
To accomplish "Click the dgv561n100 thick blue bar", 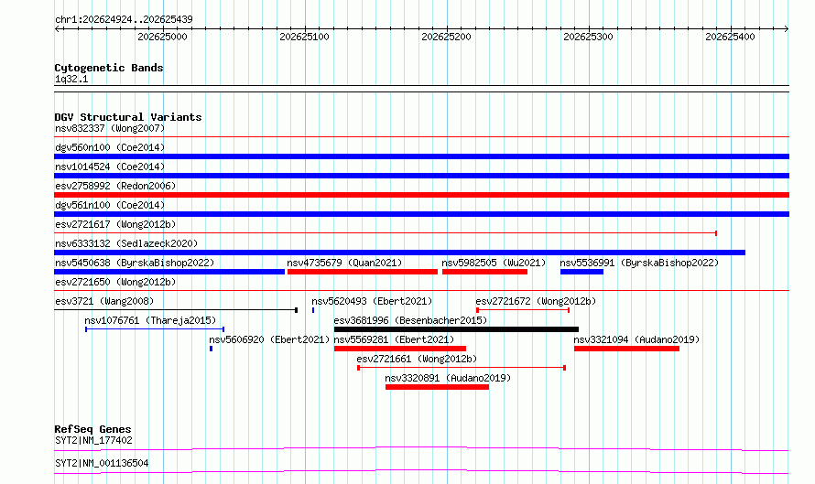I will pos(421,214).
